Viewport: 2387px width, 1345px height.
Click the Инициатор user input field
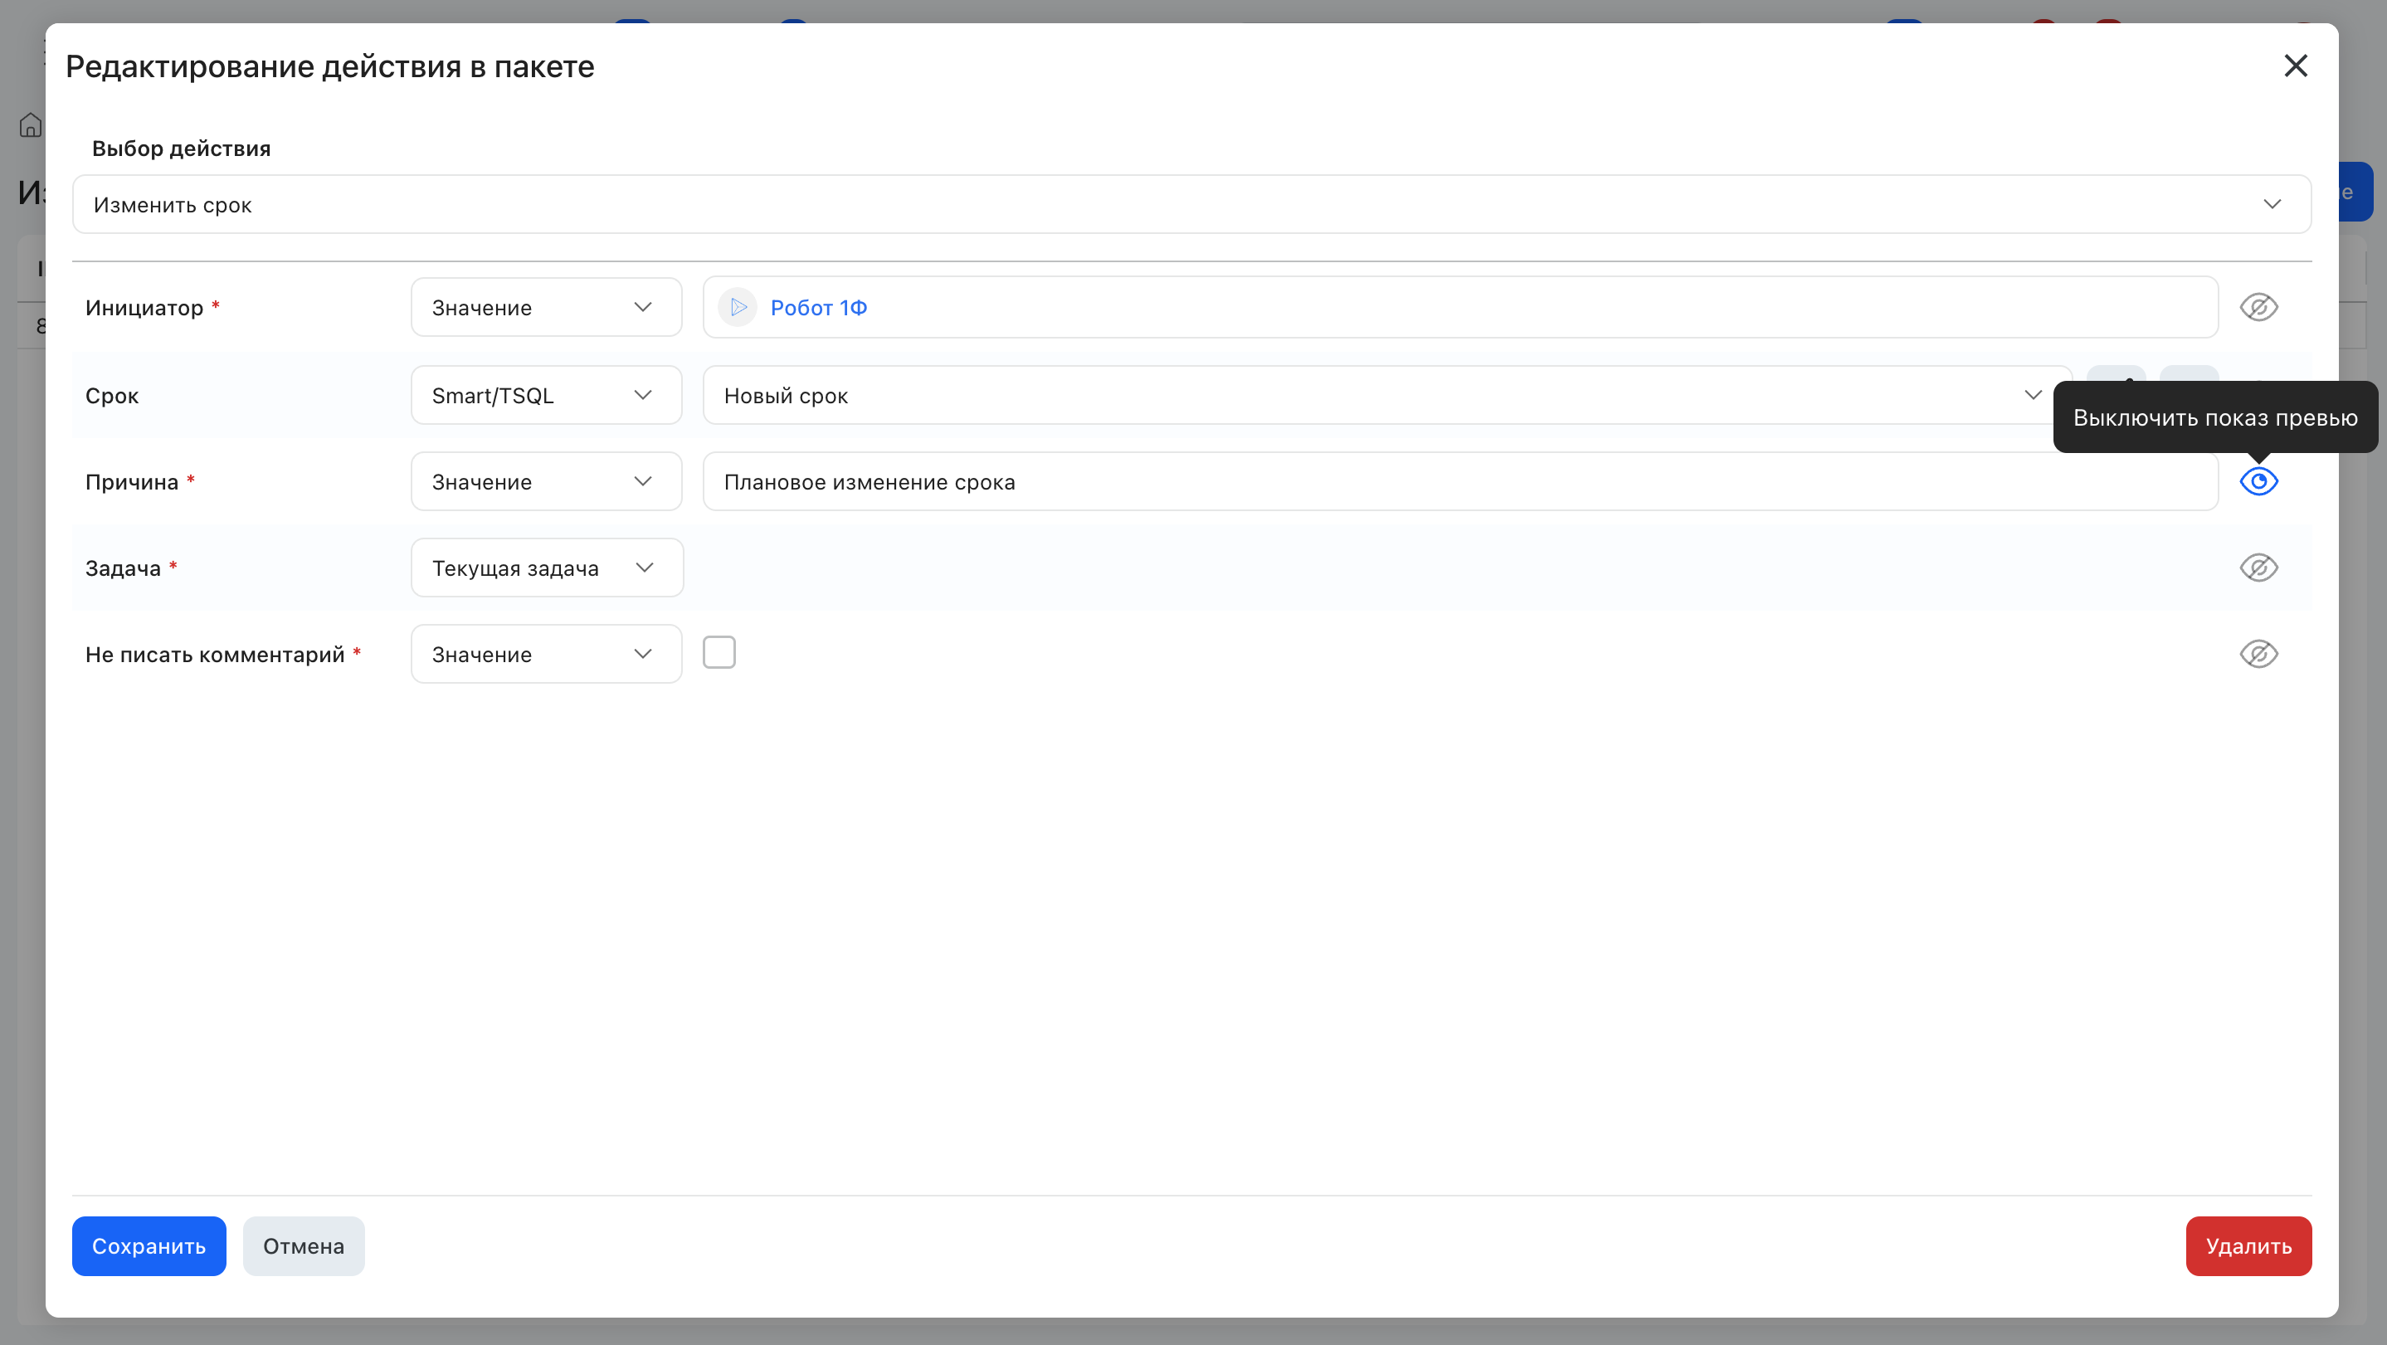coord(1460,307)
